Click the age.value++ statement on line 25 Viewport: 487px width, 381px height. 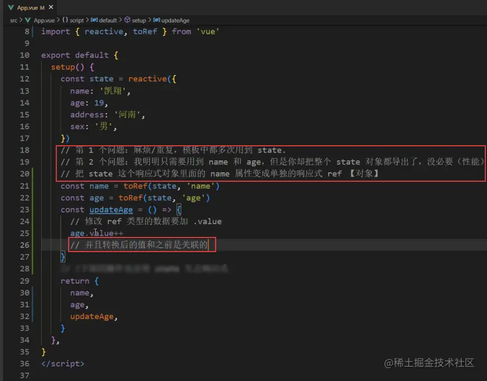click(97, 233)
